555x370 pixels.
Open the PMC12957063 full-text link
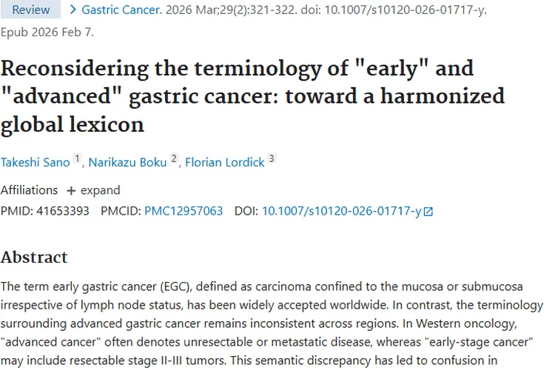click(x=184, y=211)
